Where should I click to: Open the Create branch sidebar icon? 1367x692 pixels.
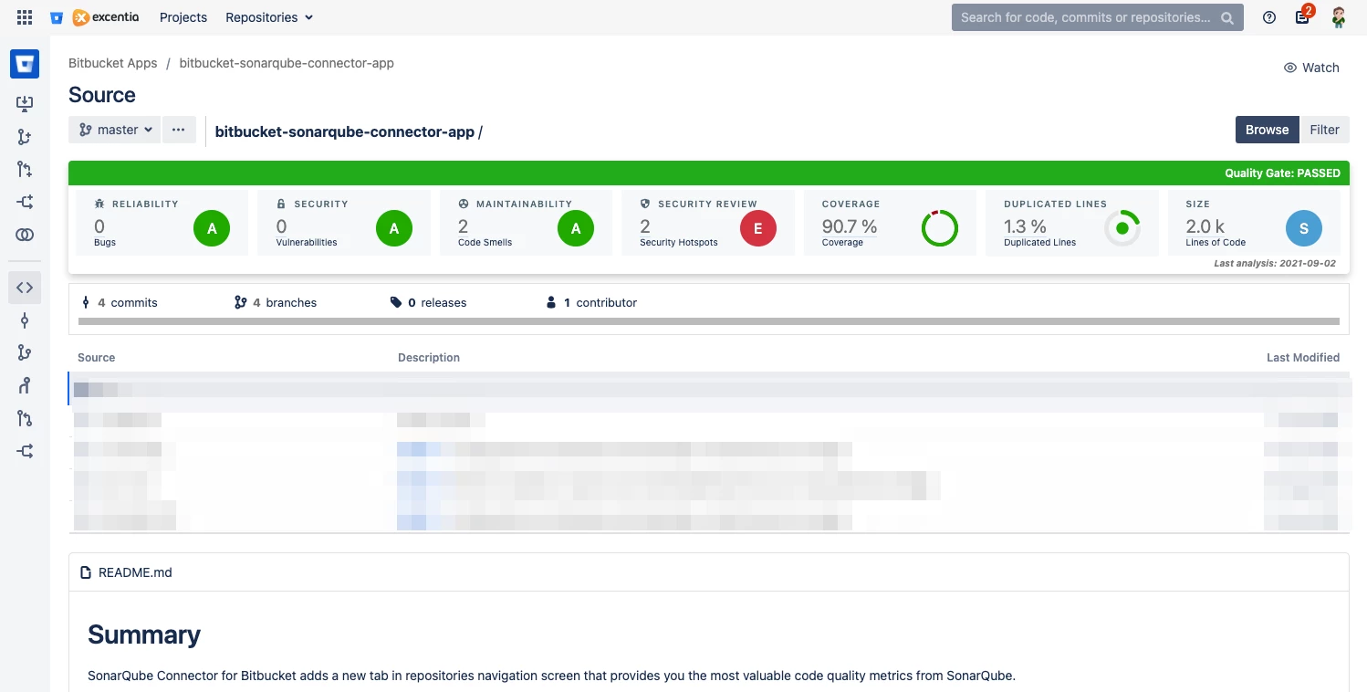click(x=25, y=137)
